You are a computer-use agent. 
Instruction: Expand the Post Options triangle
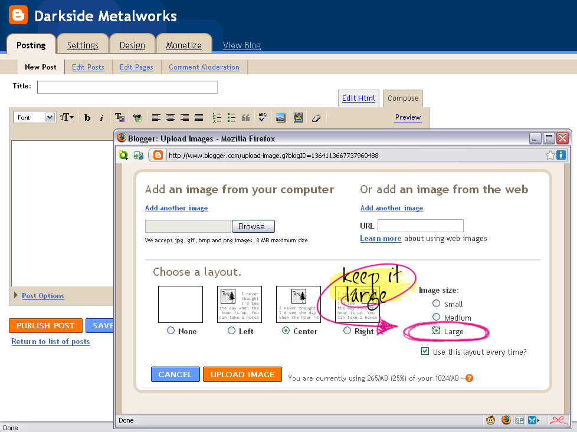tap(16, 295)
